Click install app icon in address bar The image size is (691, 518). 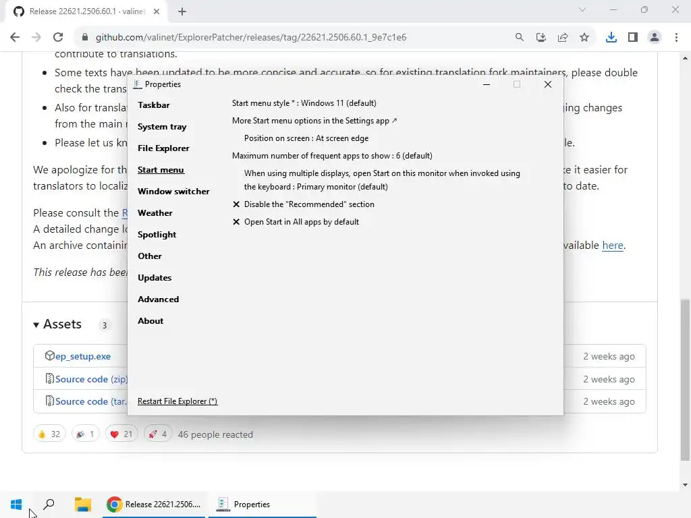click(x=541, y=37)
